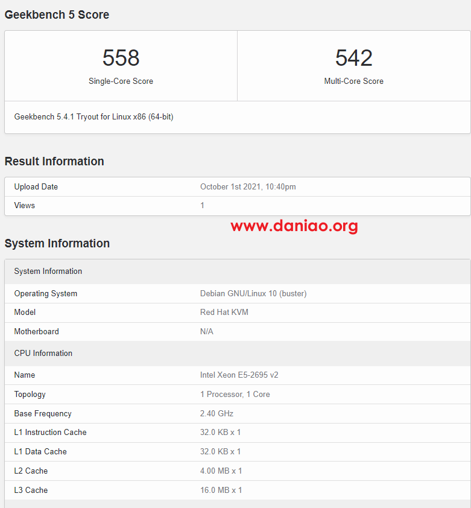Click the Geekbench 5 Score heading
The image size is (471, 508).
57,15
